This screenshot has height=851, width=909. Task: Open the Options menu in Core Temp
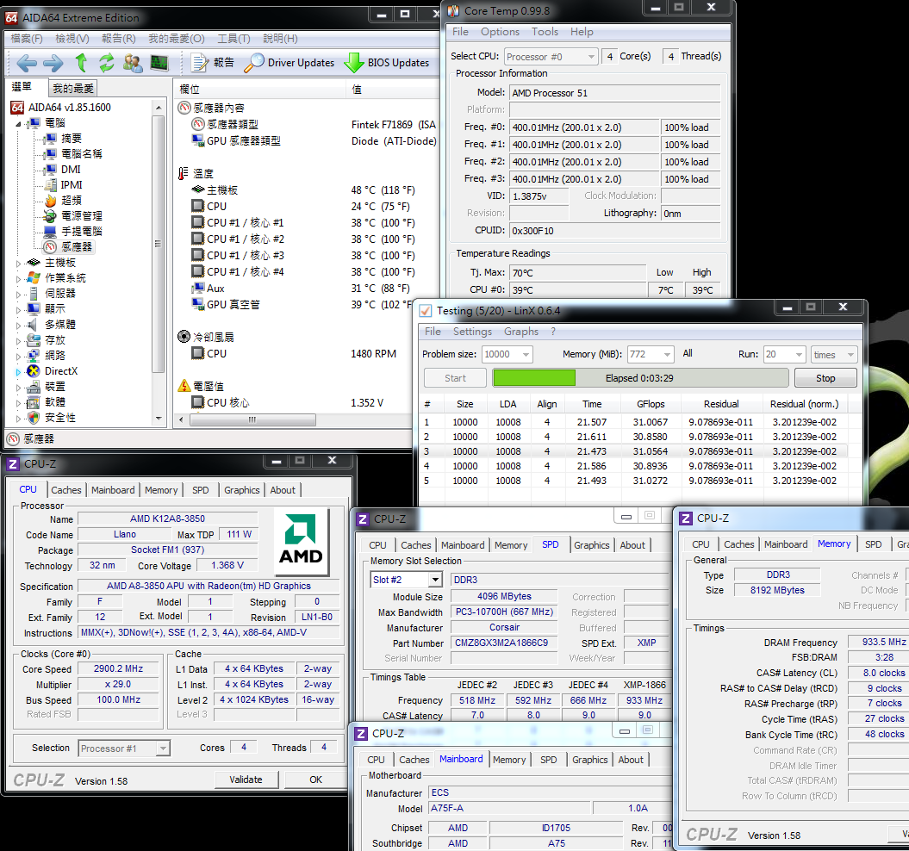pyautogui.click(x=500, y=32)
